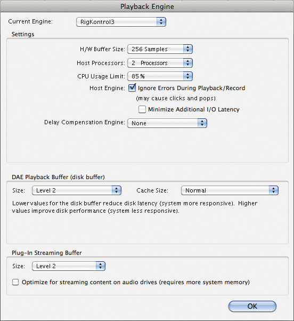Open the H/W Buffer Size dropdown
This screenshot has height=321, width=294.
(x=160, y=49)
